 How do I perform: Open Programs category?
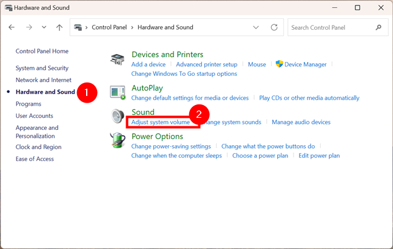(x=29, y=104)
